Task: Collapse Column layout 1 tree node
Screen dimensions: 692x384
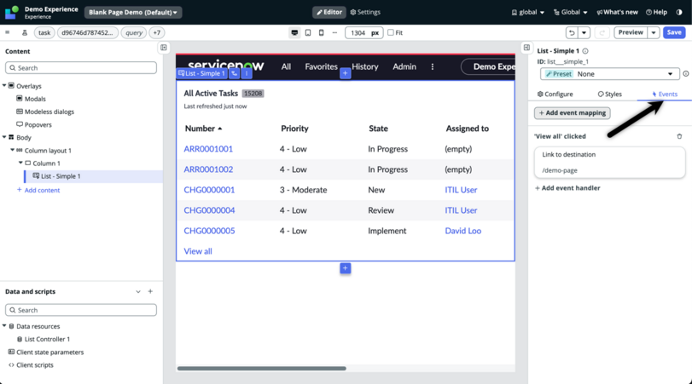Action: click(12, 150)
